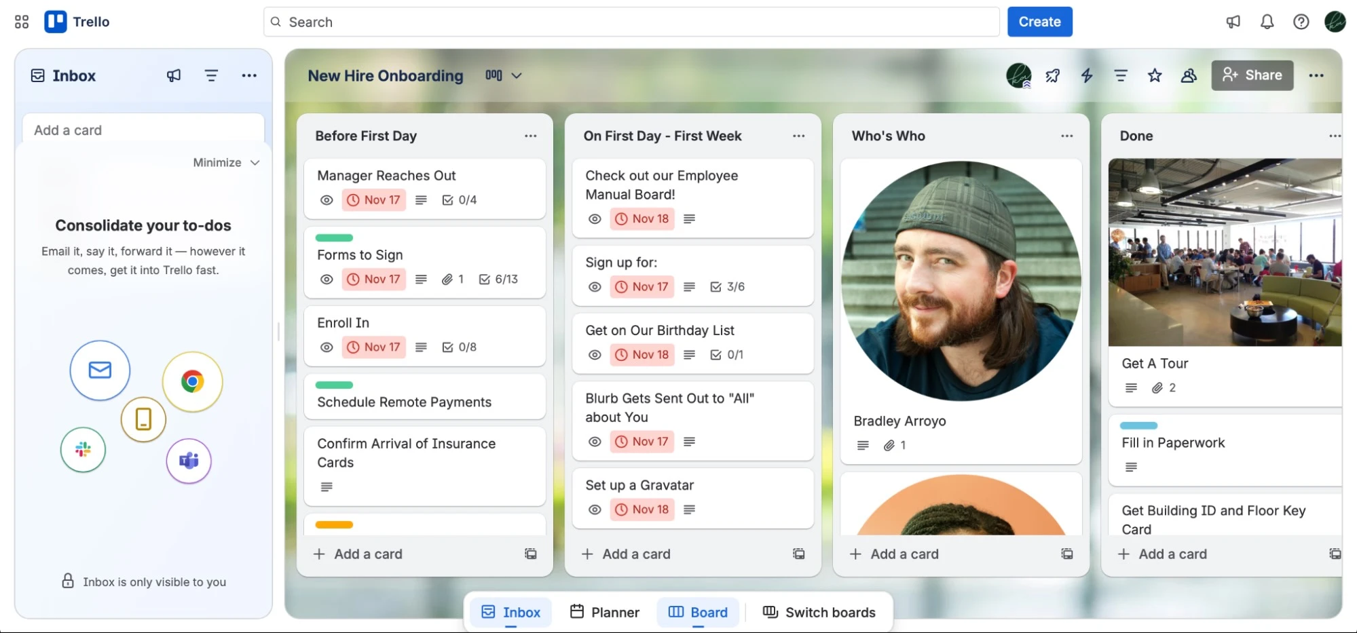This screenshot has height=633, width=1357.
Task: Click the megaphone feedback icon in Inbox
Action: pyautogui.click(x=174, y=75)
